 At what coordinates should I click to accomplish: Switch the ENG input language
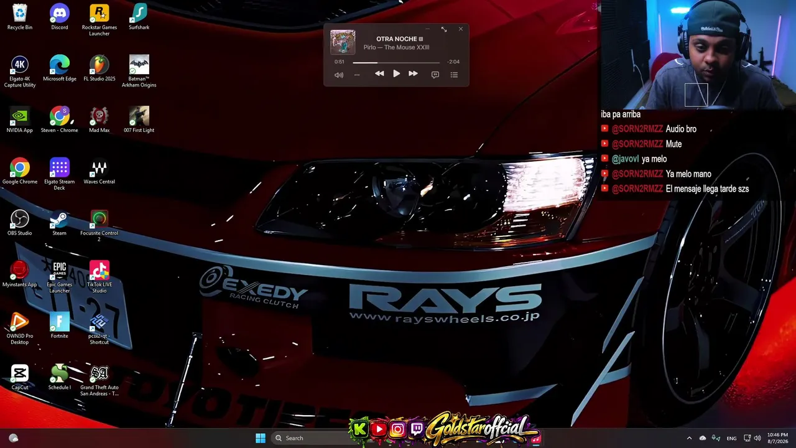(x=731, y=438)
